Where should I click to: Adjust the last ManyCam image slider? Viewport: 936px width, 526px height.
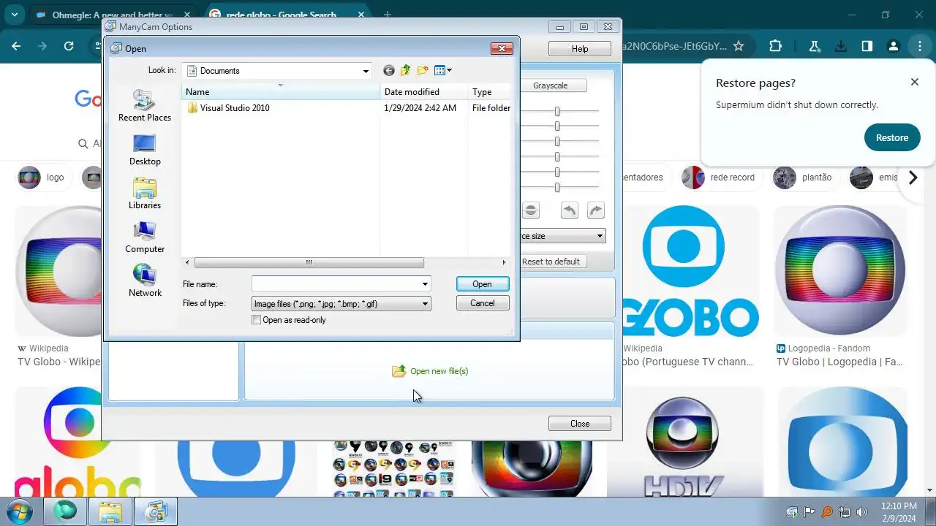tap(557, 188)
